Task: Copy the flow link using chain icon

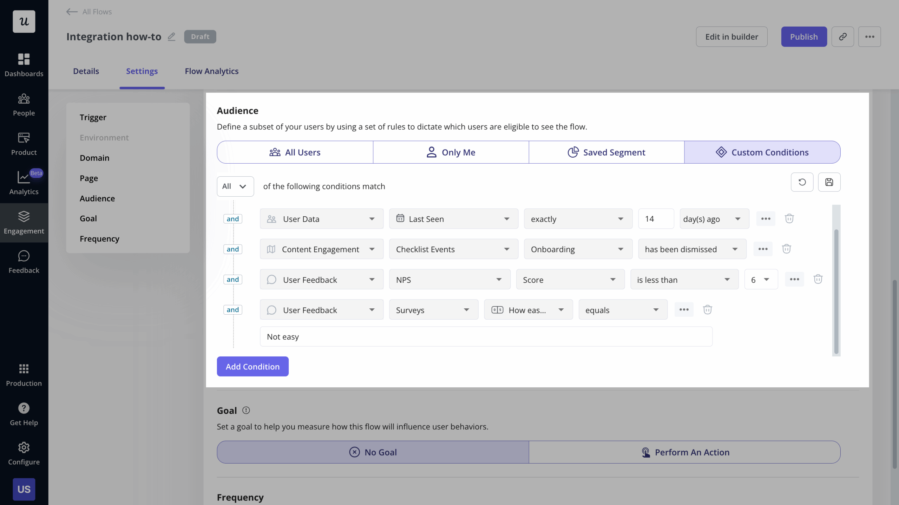Action: point(843,36)
